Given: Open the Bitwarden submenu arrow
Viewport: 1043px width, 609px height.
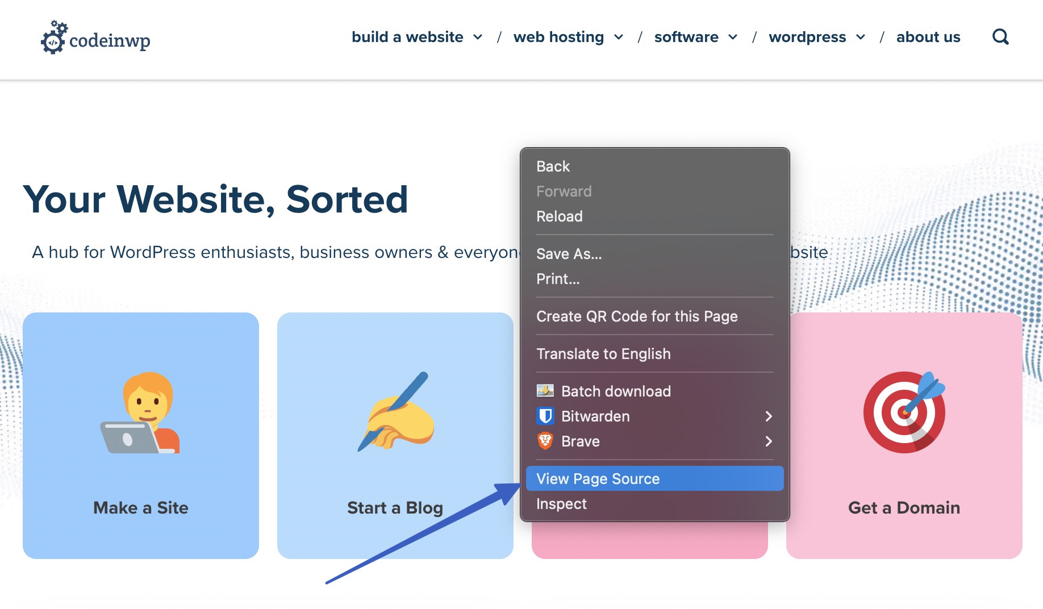Looking at the screenshot, I should pos(770,416).
